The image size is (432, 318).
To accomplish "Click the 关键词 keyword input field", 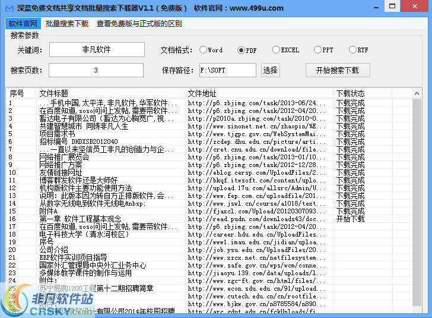I will [97, 50].
